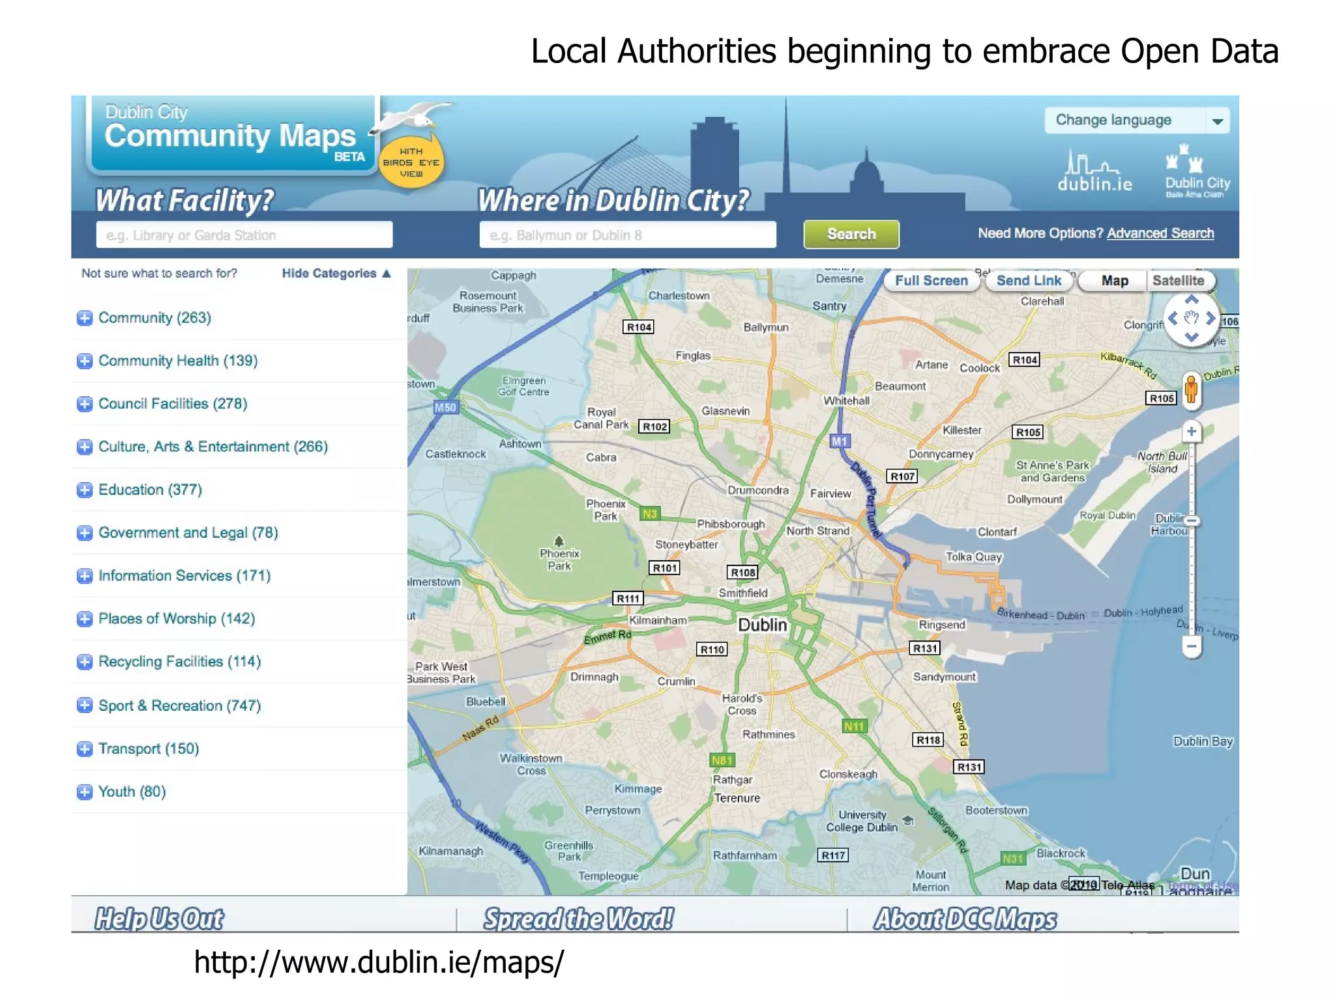Pan the map down with arrow
Image resolution: width=1335 pixels, height=1000 pixels.
pyautogui.click(x=1192, y=337)
